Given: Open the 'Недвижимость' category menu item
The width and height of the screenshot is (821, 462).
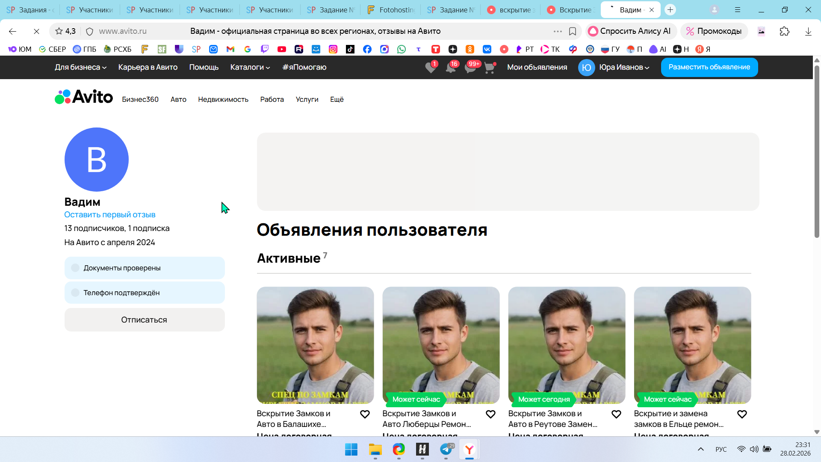Looking at the screenshot, I should [223, 99].
